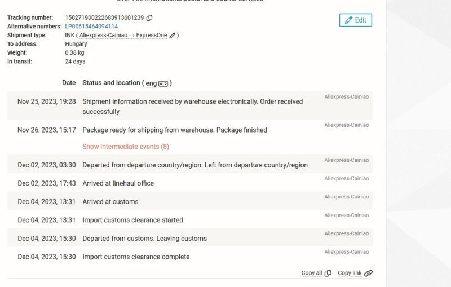Copy the tracking number with copy icon
This screenshot has width=451, height=287.
[x=149, y=18]
